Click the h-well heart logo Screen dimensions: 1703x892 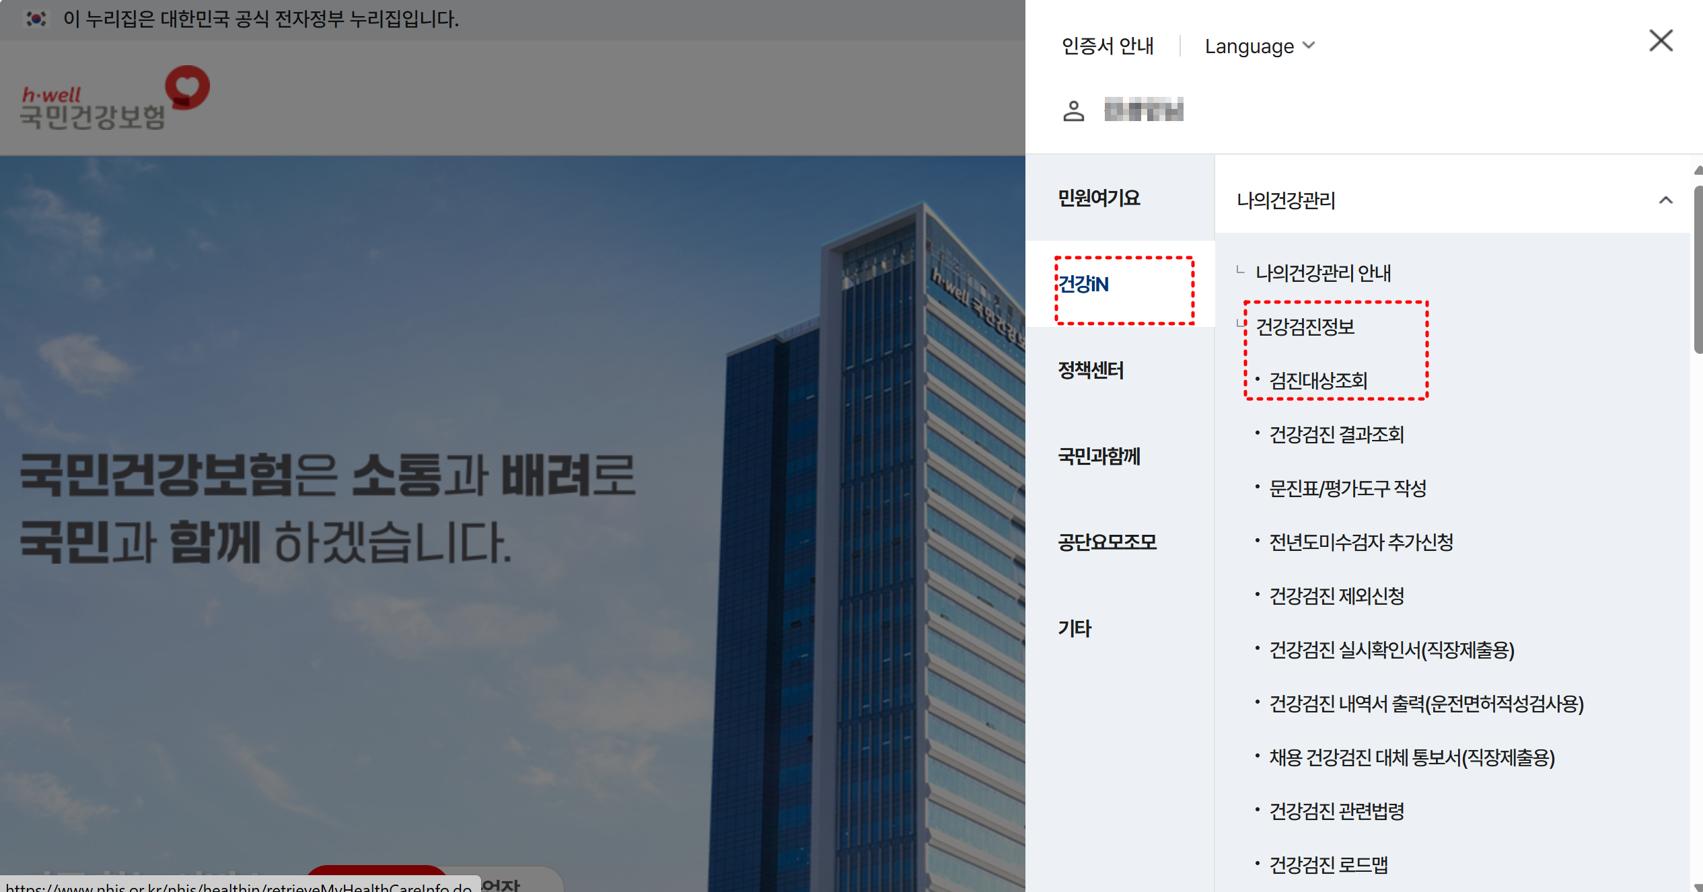coord(187,87)
